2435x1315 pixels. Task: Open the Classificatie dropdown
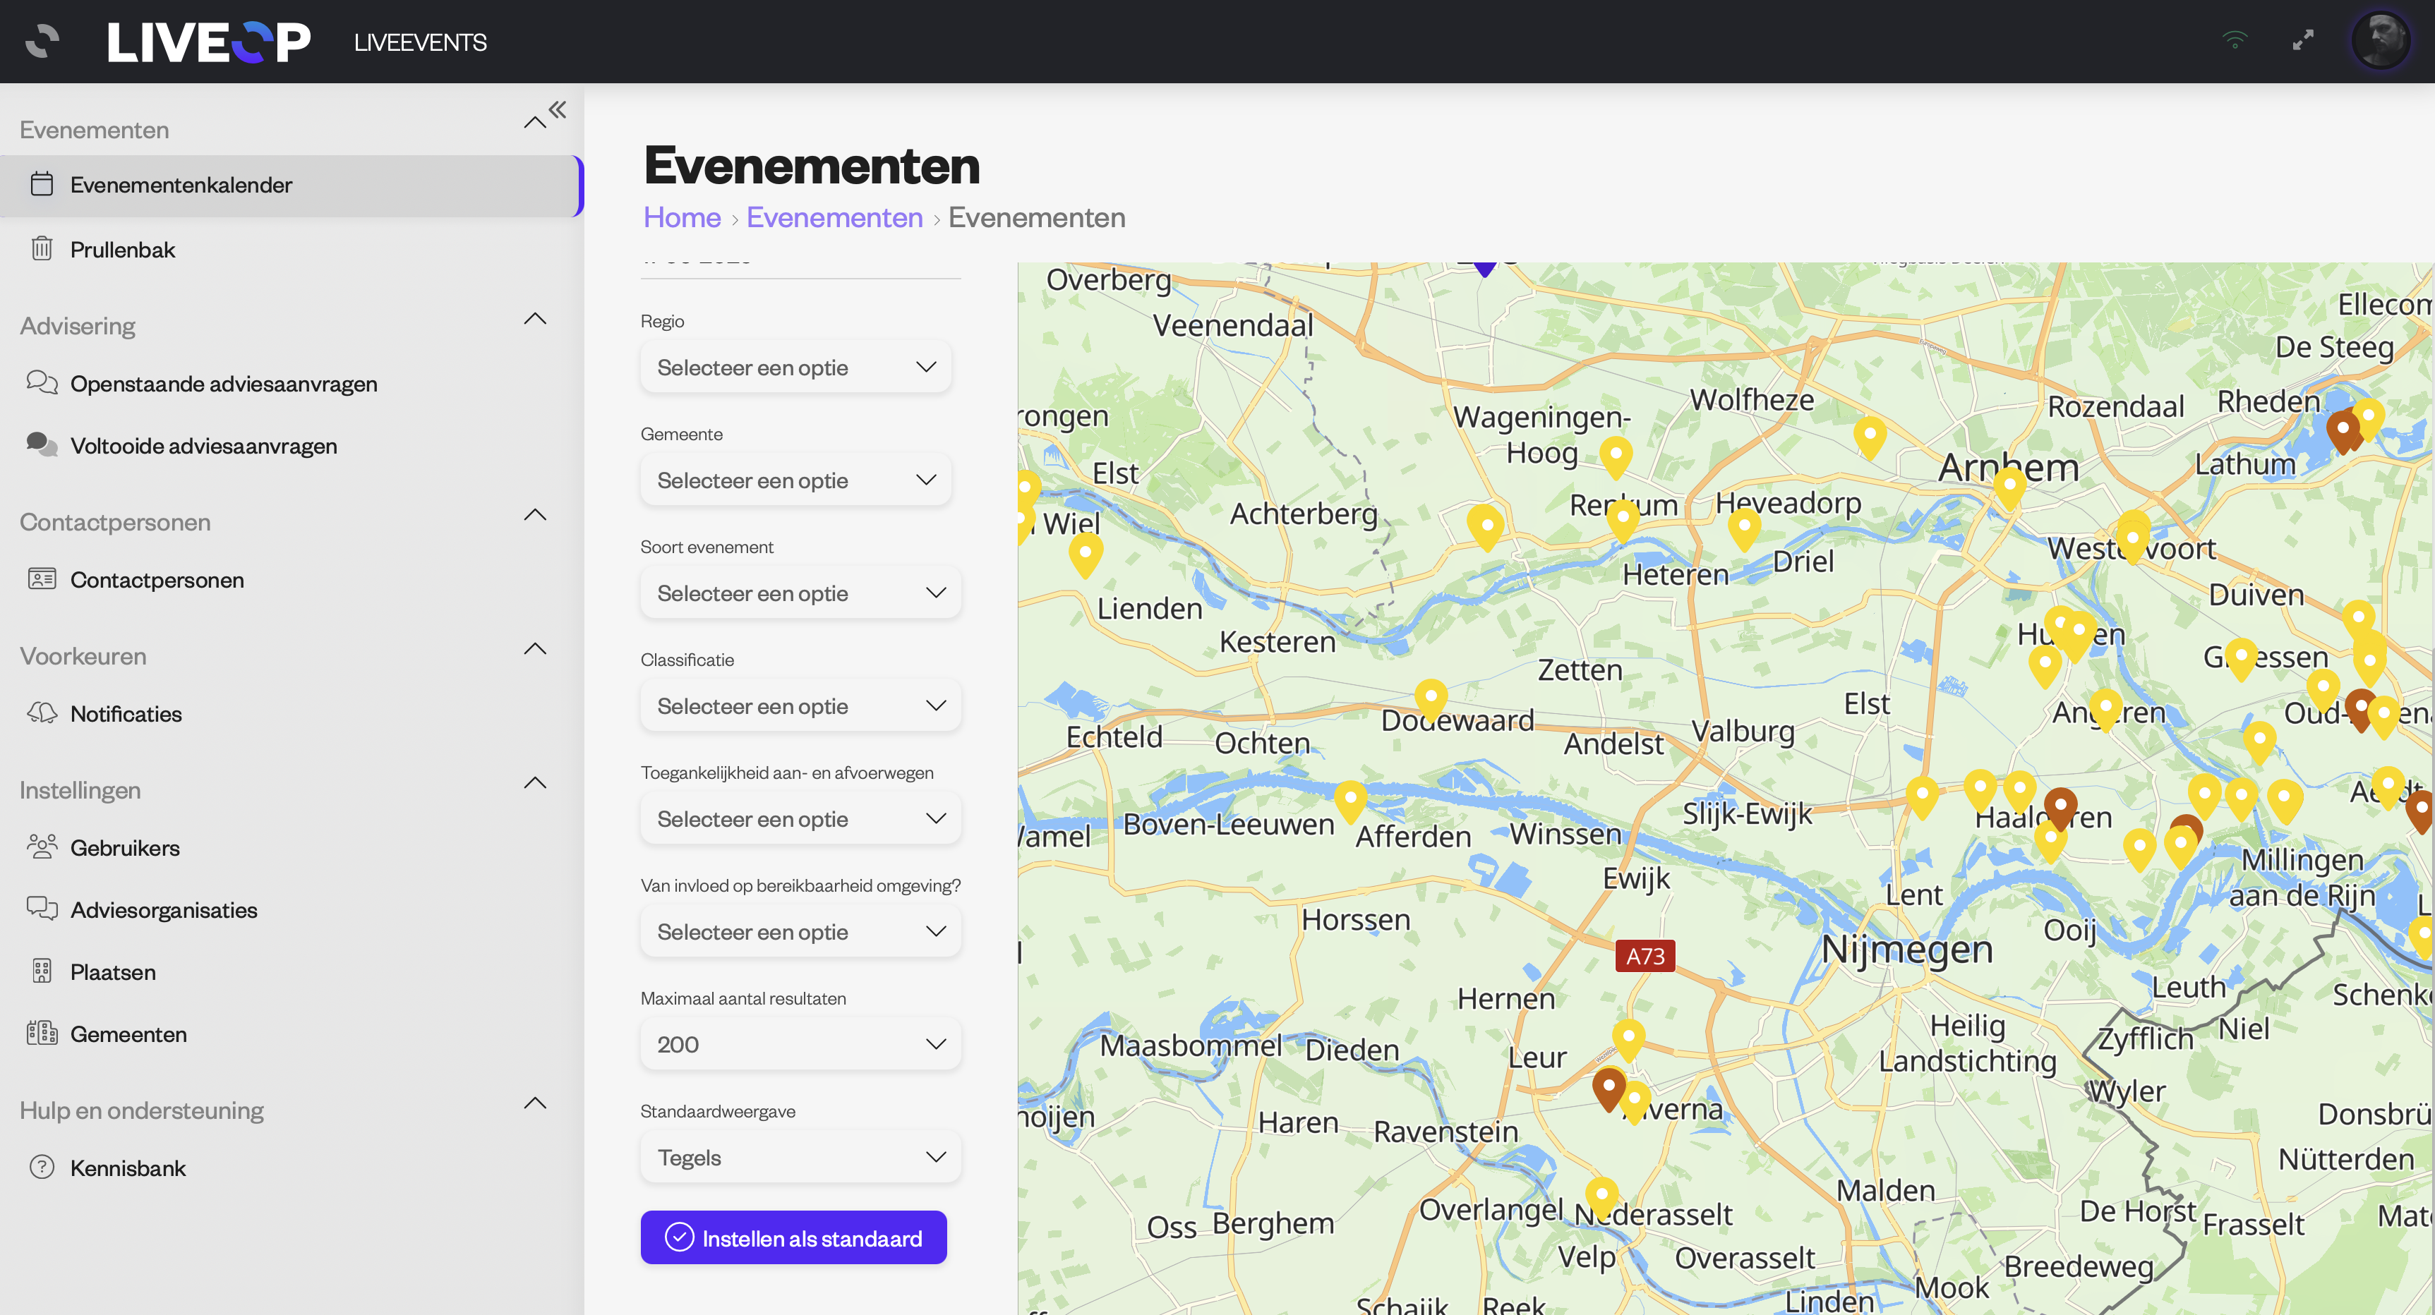click(x=800, y=705)
